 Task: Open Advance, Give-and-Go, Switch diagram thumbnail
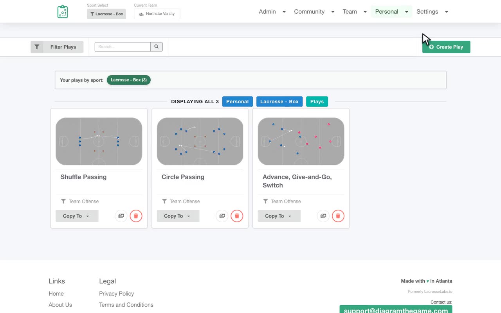tap(301, 141)
